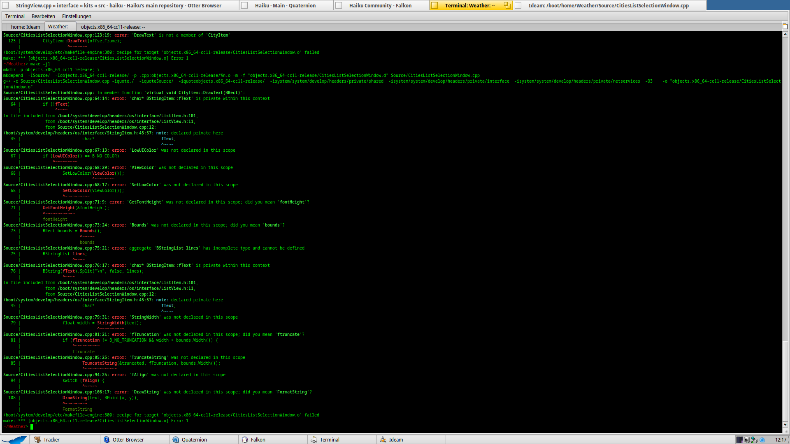The height and width of the screenshot is (444, 790).
Task: Activate the 'Terminal: Weather: --' window tab
Action: 470,5
